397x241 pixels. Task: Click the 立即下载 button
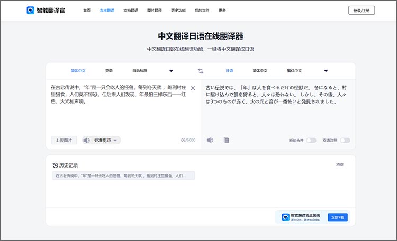point(338,218)
